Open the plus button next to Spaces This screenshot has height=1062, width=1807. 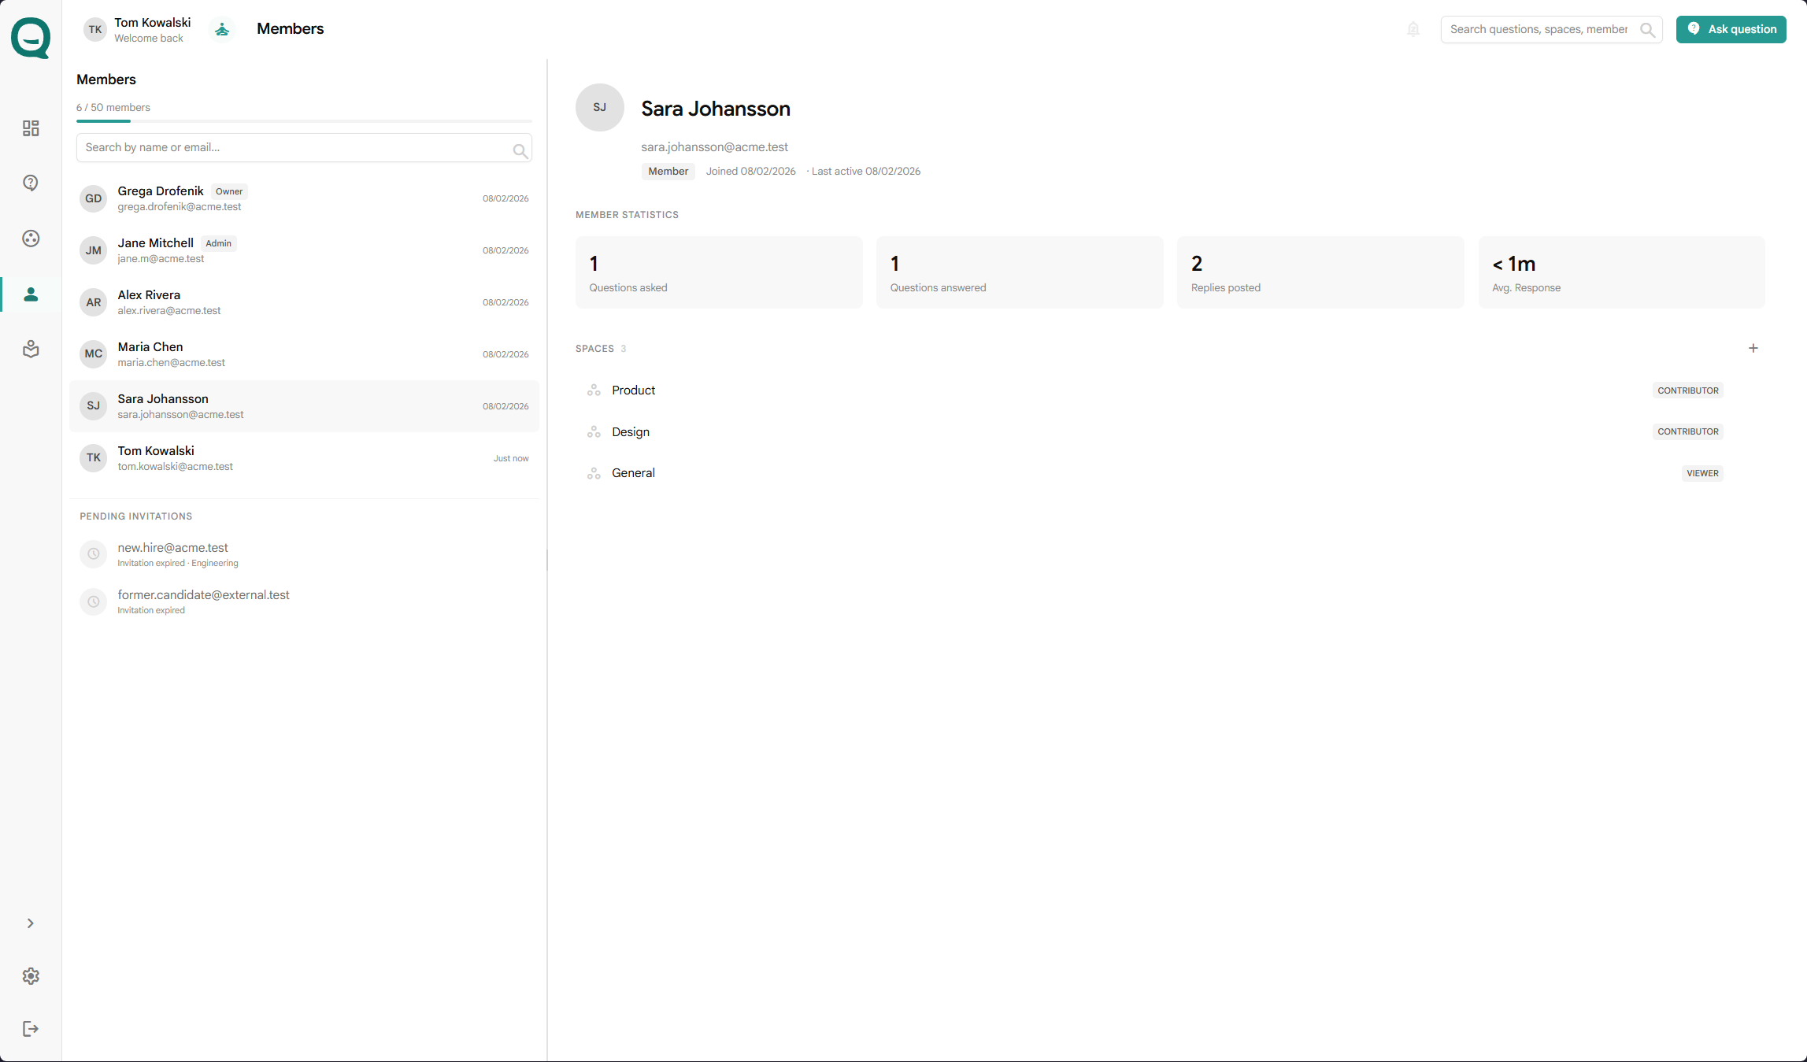[1753, 347]
